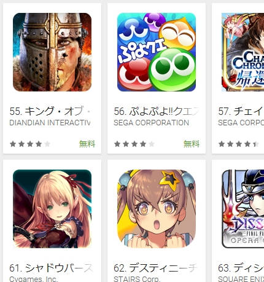Click the 無料 button on card 55

(x=87, y=144)
